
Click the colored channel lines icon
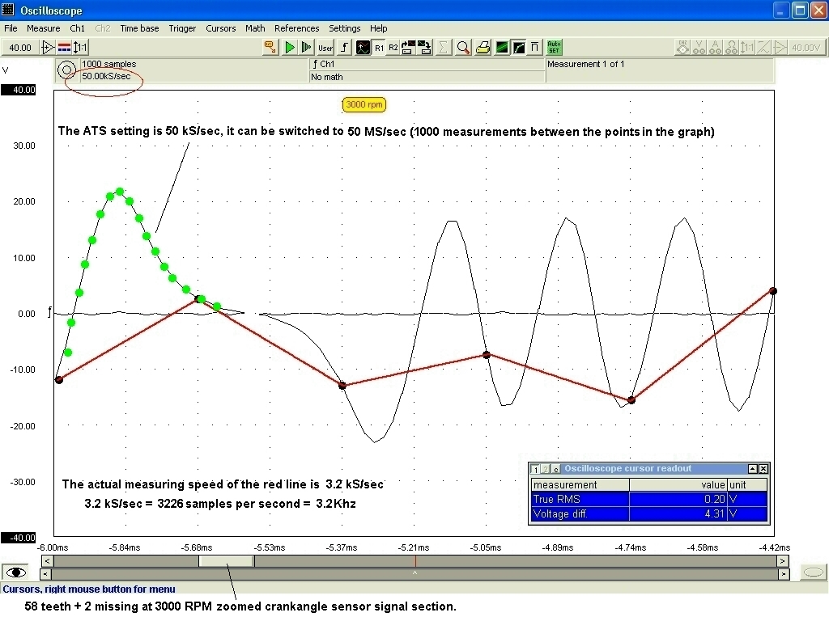coord(64,47)
